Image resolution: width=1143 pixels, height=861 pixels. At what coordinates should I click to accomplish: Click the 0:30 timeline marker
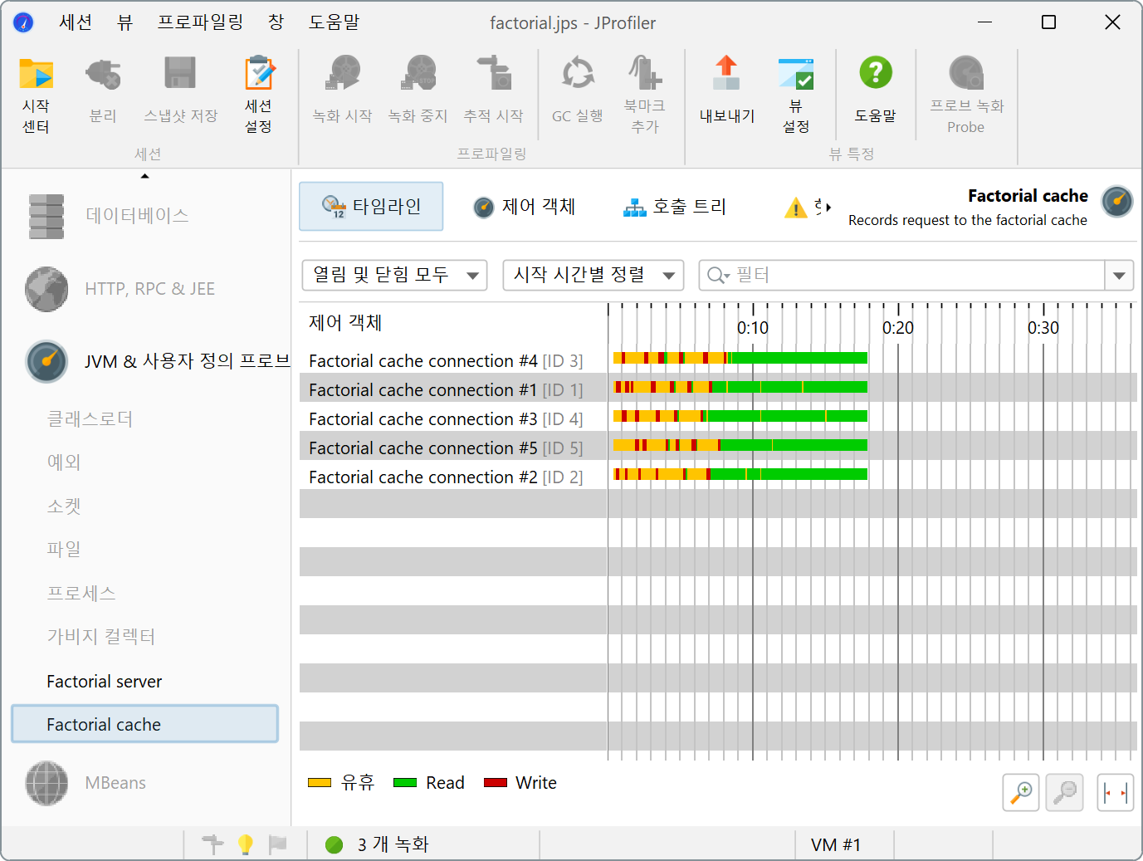pos(1043,328)
